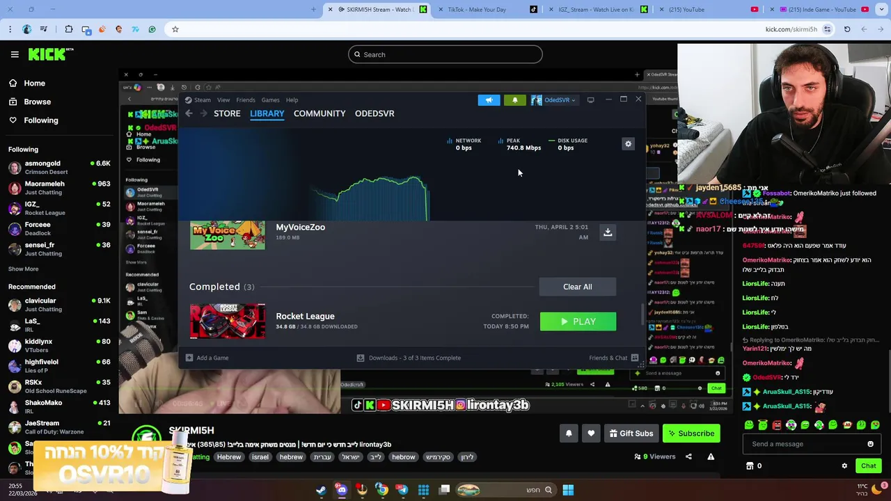Open highfivelol recommended channel
This screenshot has height=501, width=891.
(x=59, y=366)
